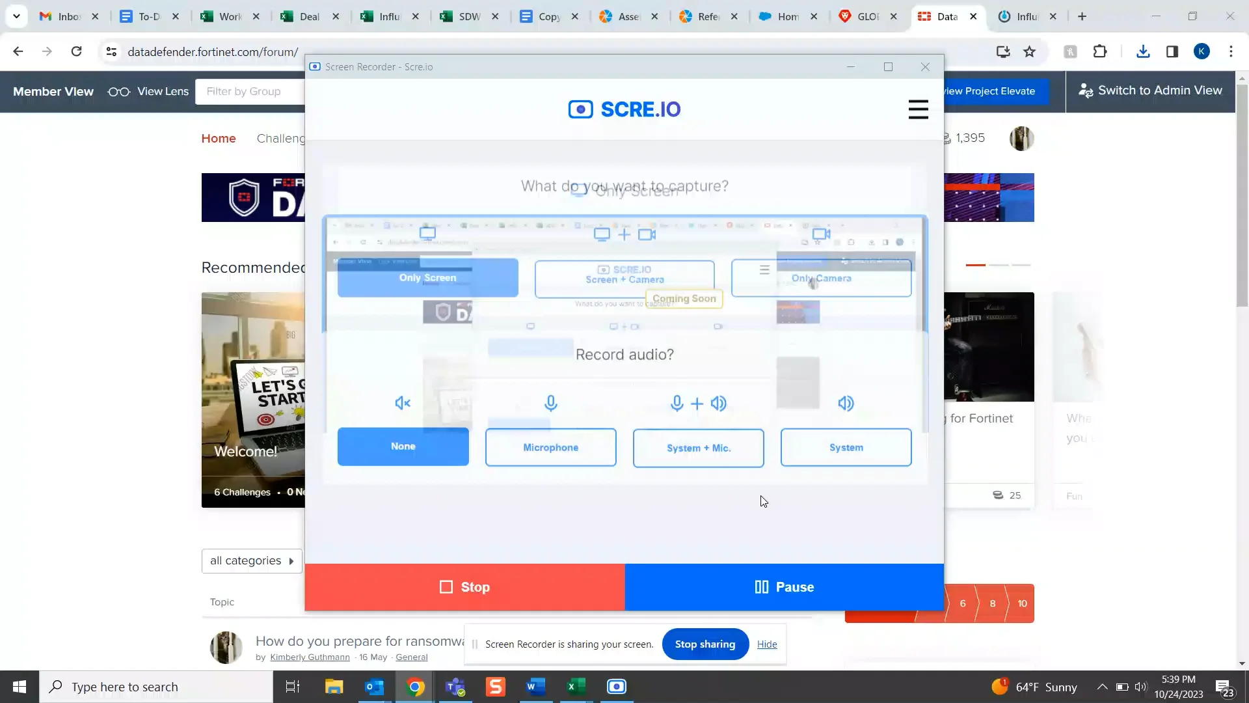The image size is (1249, 703).
Task: Toggle the Chrome side panel
Action: pyautogui.click(x=1172, y=51)
